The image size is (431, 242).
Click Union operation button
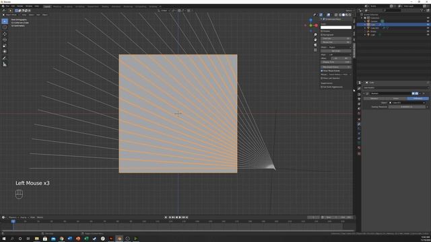pos(396,98)
